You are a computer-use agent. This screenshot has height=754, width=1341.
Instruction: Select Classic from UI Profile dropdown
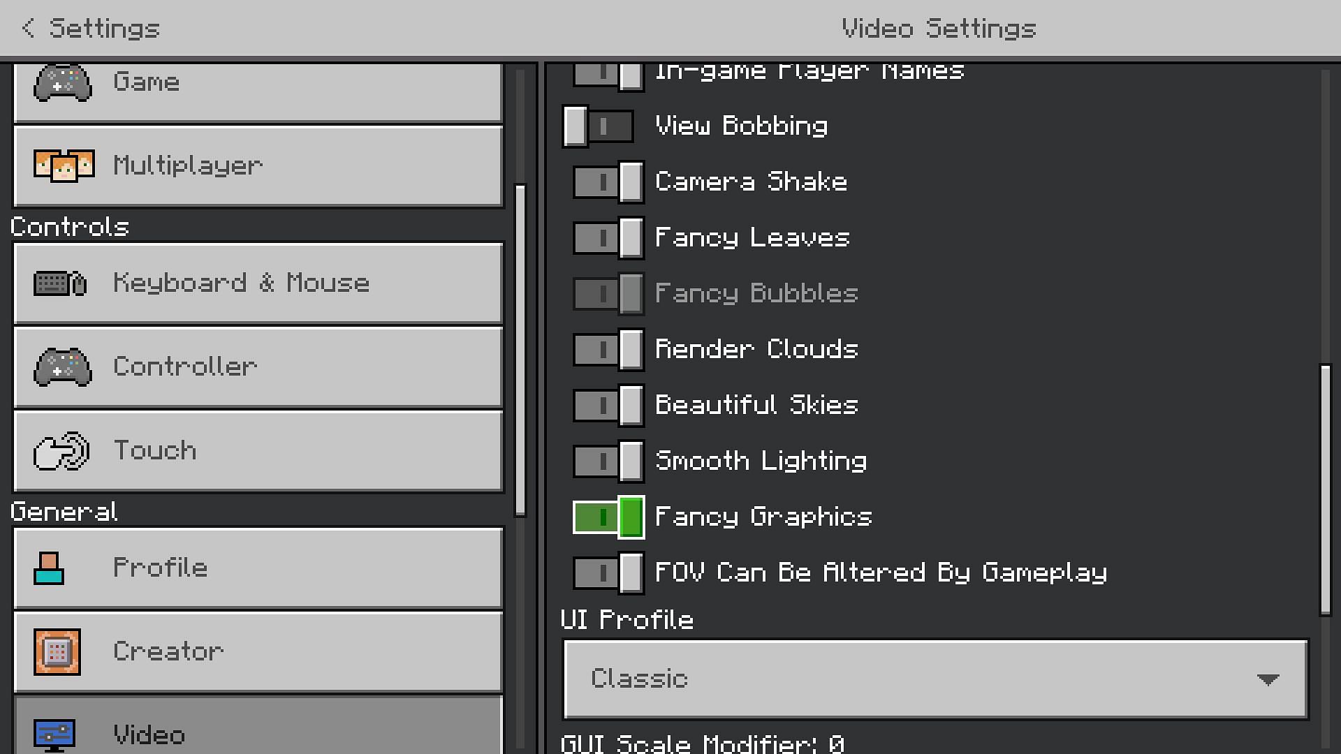(935, 679)
